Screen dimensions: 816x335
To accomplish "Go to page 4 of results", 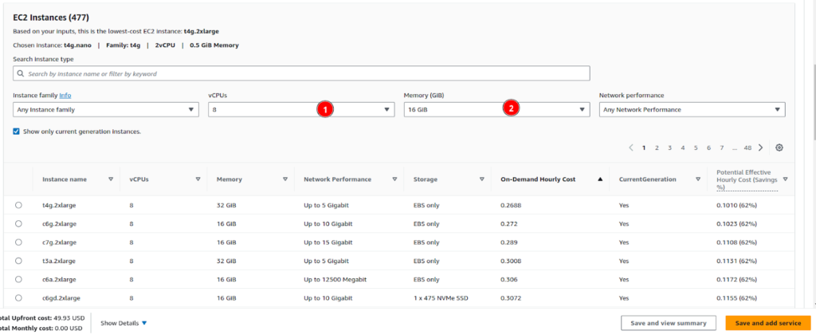I will [683, 148].
